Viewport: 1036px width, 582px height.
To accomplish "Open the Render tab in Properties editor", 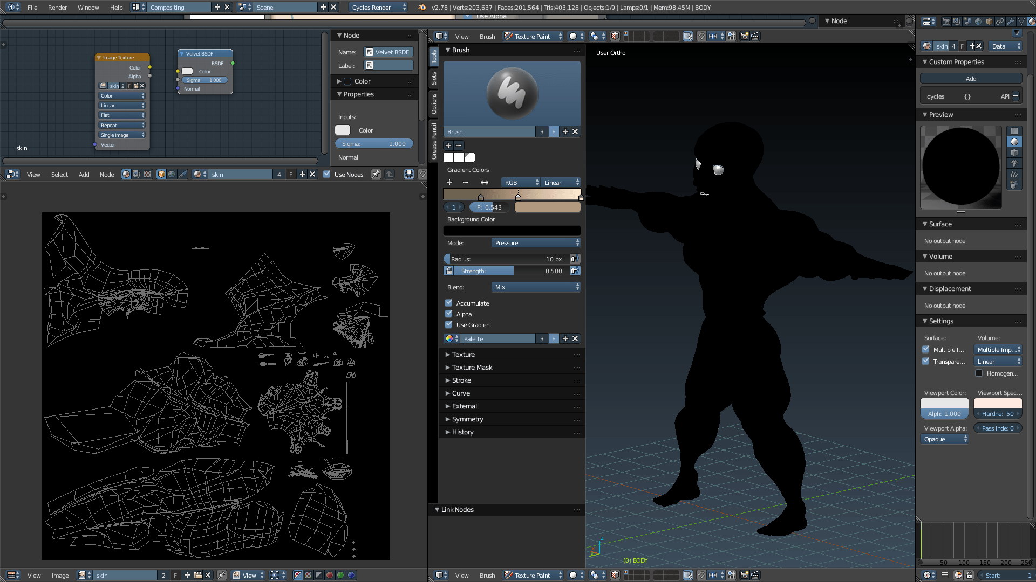I will pos(946,21).
